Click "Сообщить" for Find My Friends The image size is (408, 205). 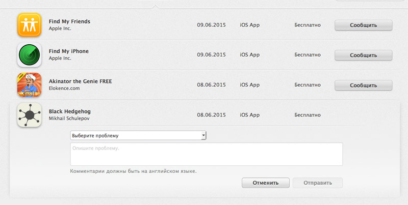click(363, 25)
